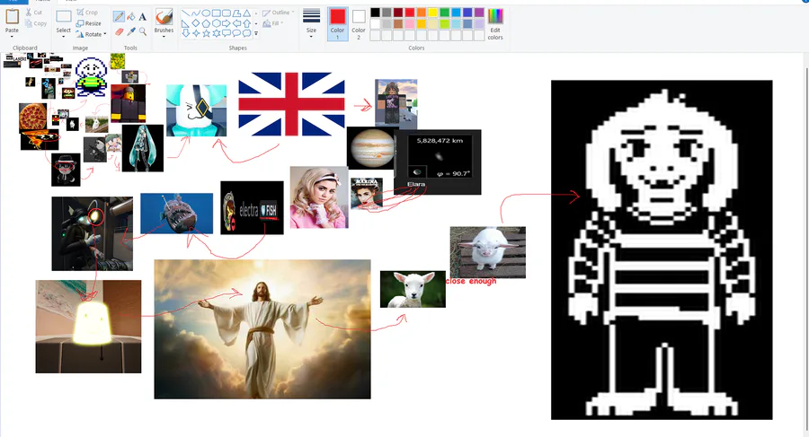Choose the Rounded rectangle shape
809x437 pixels.
pos(227,13)
